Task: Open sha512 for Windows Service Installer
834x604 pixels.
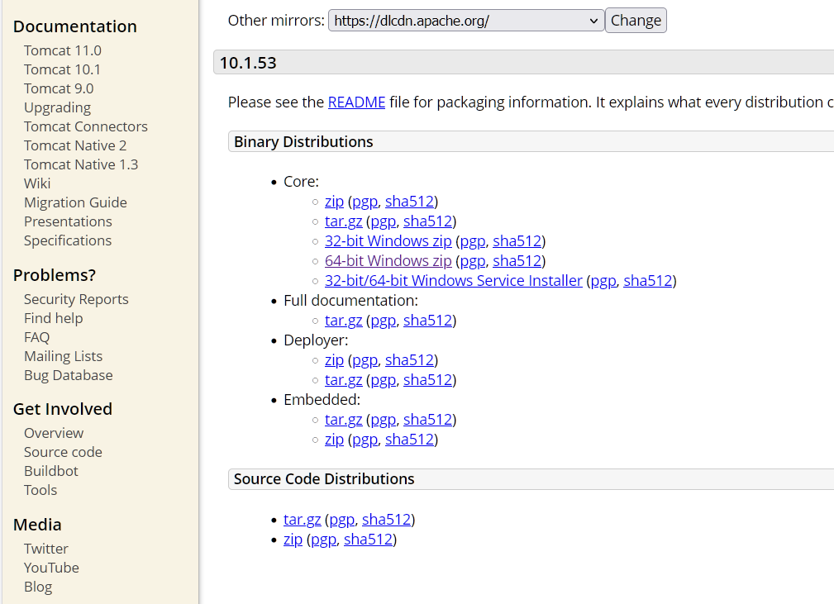Action: click(x=648, y=281)
